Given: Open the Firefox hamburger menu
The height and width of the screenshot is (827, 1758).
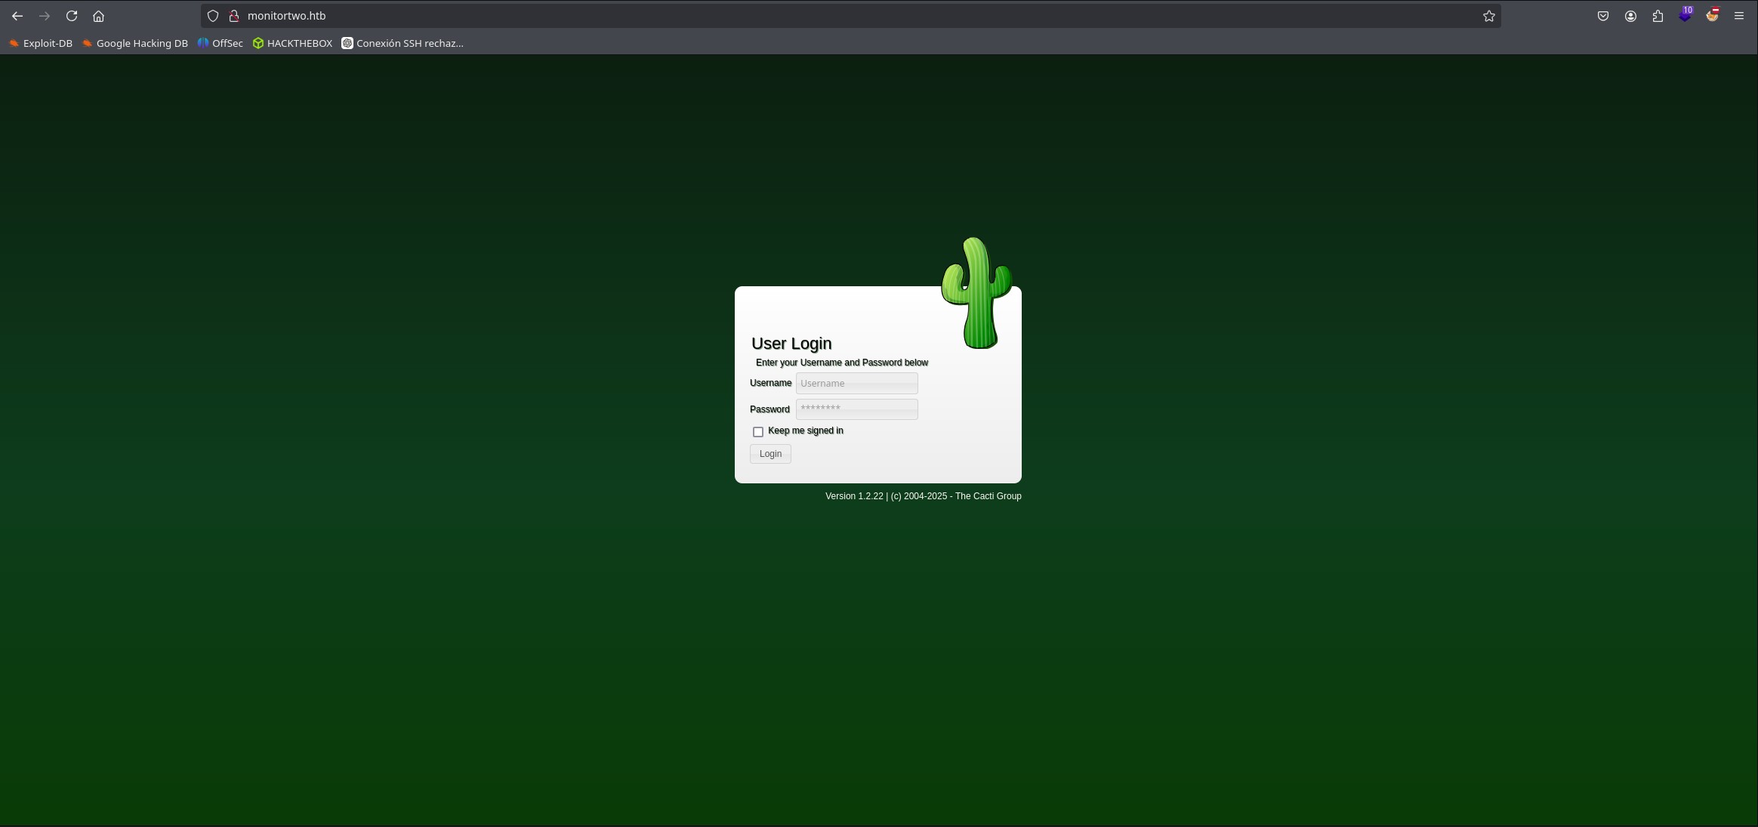Looking at the screenshot, I should [x=1739, y=16].
